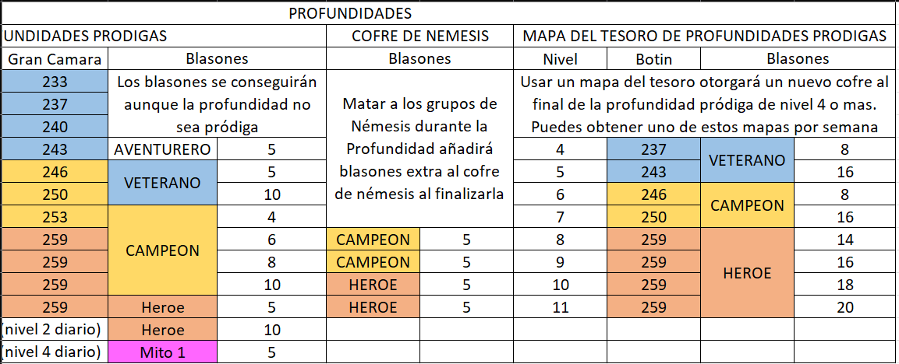The height and width of the screenshot is (364, 899).
Task: Click the magenta Mito 1 cell
Action: tap(165, 352)
